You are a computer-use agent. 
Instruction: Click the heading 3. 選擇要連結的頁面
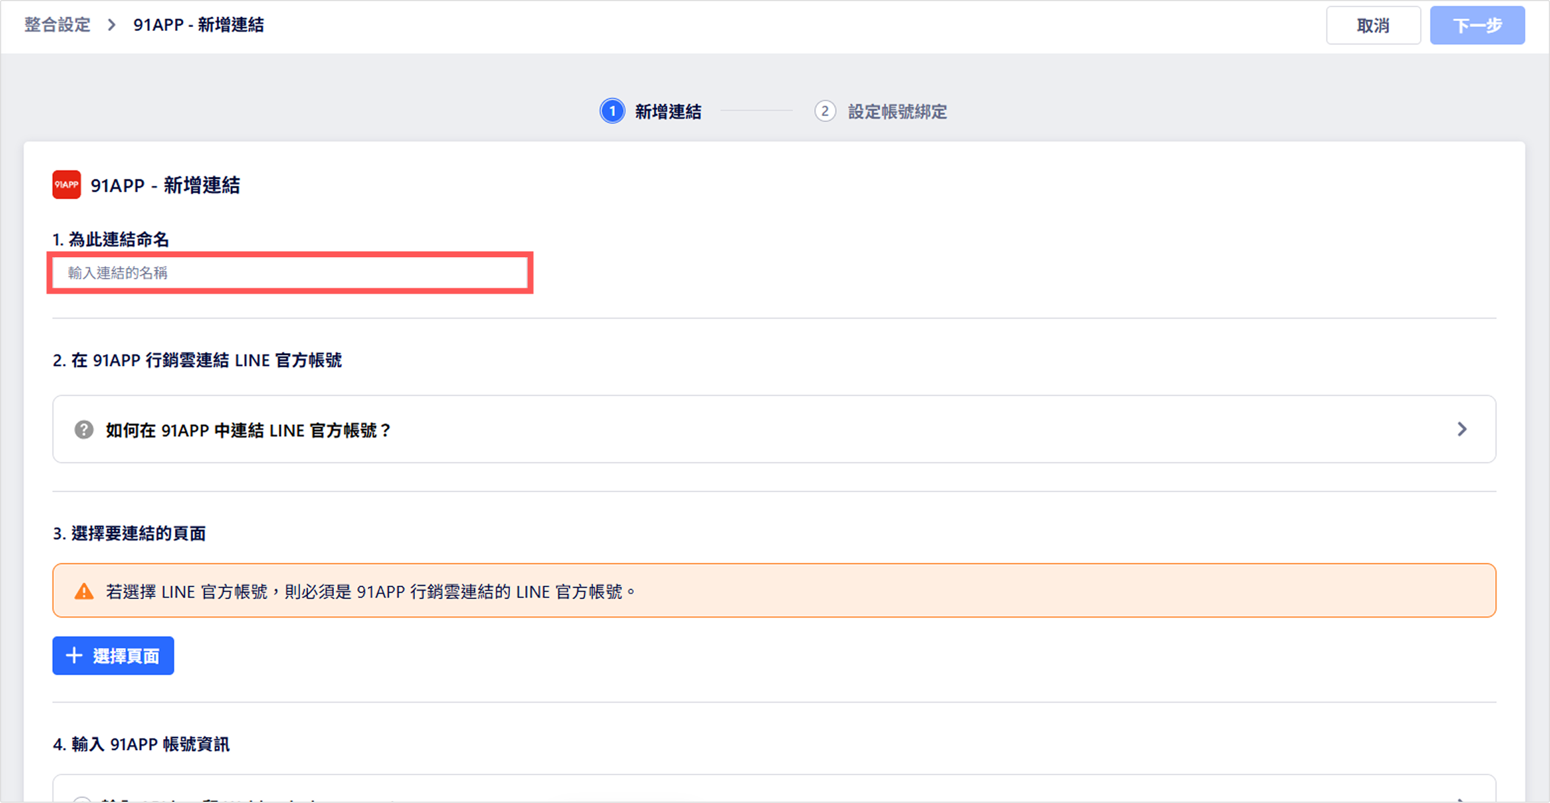(x=129, y=533)
